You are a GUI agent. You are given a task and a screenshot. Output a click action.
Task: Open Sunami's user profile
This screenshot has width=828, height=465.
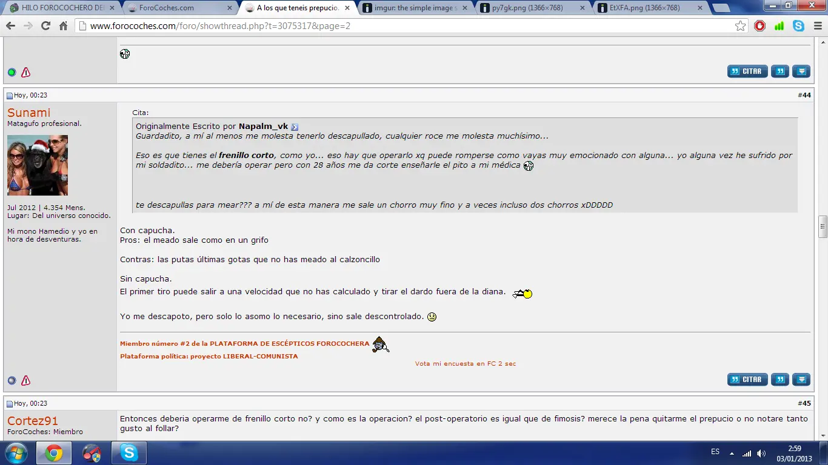click(28, 113)
